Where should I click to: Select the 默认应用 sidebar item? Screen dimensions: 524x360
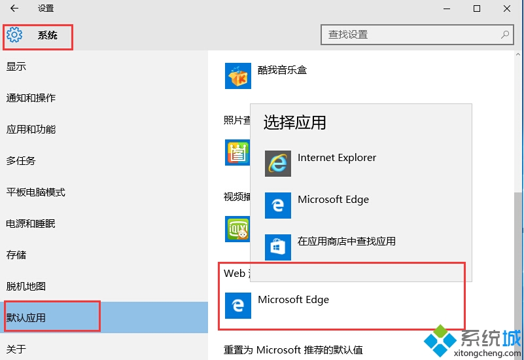tap(104, 317)
